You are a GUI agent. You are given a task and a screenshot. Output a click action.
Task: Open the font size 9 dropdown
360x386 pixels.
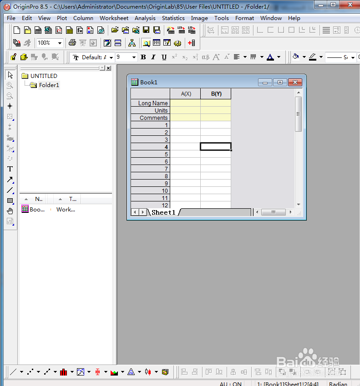pos(134,57)
